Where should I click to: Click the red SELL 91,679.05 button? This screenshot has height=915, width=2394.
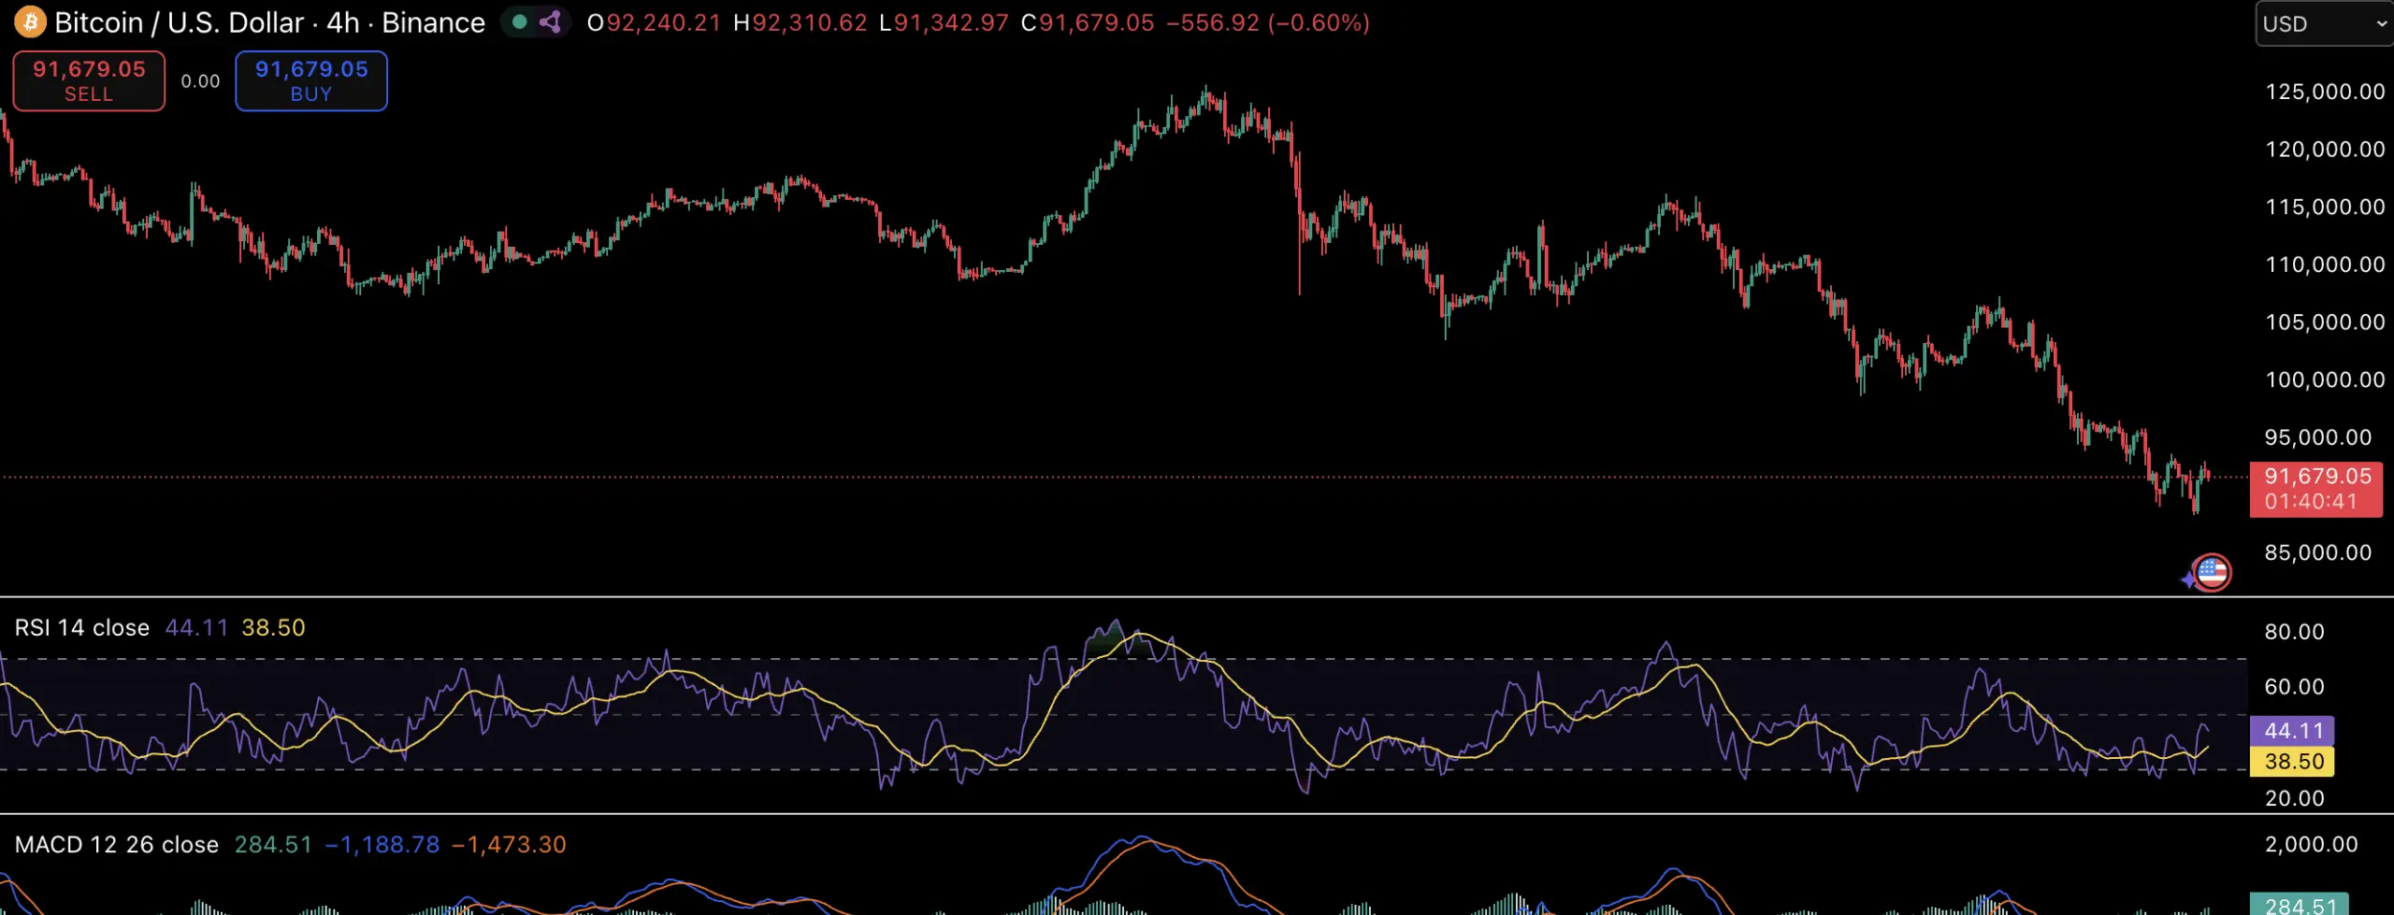point(89,81)
